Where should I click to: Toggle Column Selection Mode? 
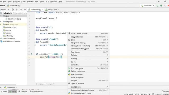click(x=88, y=49)
